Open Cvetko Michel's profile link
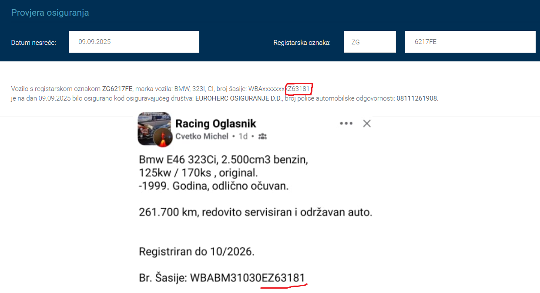 (x=202, y=136)
